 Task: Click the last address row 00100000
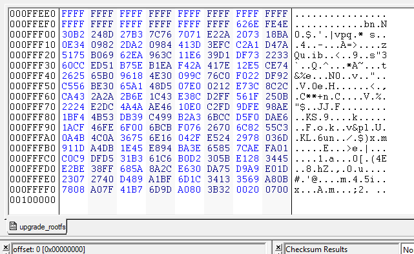[x=33, y=200]
